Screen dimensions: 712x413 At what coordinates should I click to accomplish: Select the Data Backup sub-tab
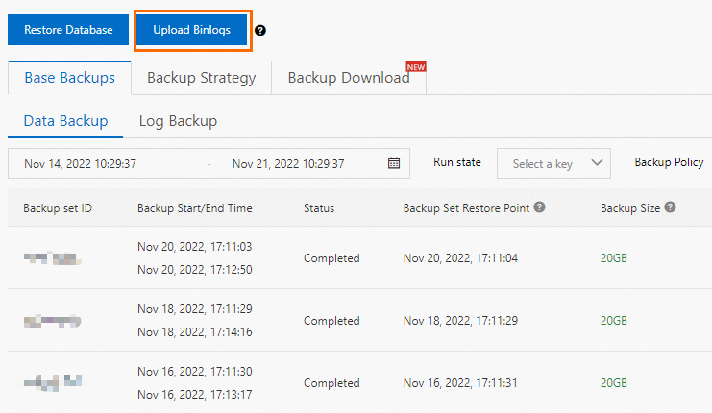(x=66, y=121)
